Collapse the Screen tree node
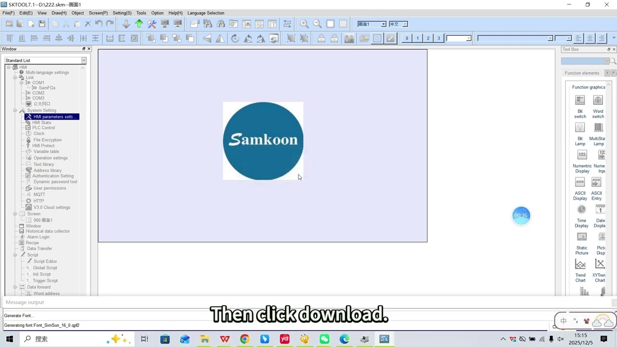The image size is (617, 347). (15, 214)
